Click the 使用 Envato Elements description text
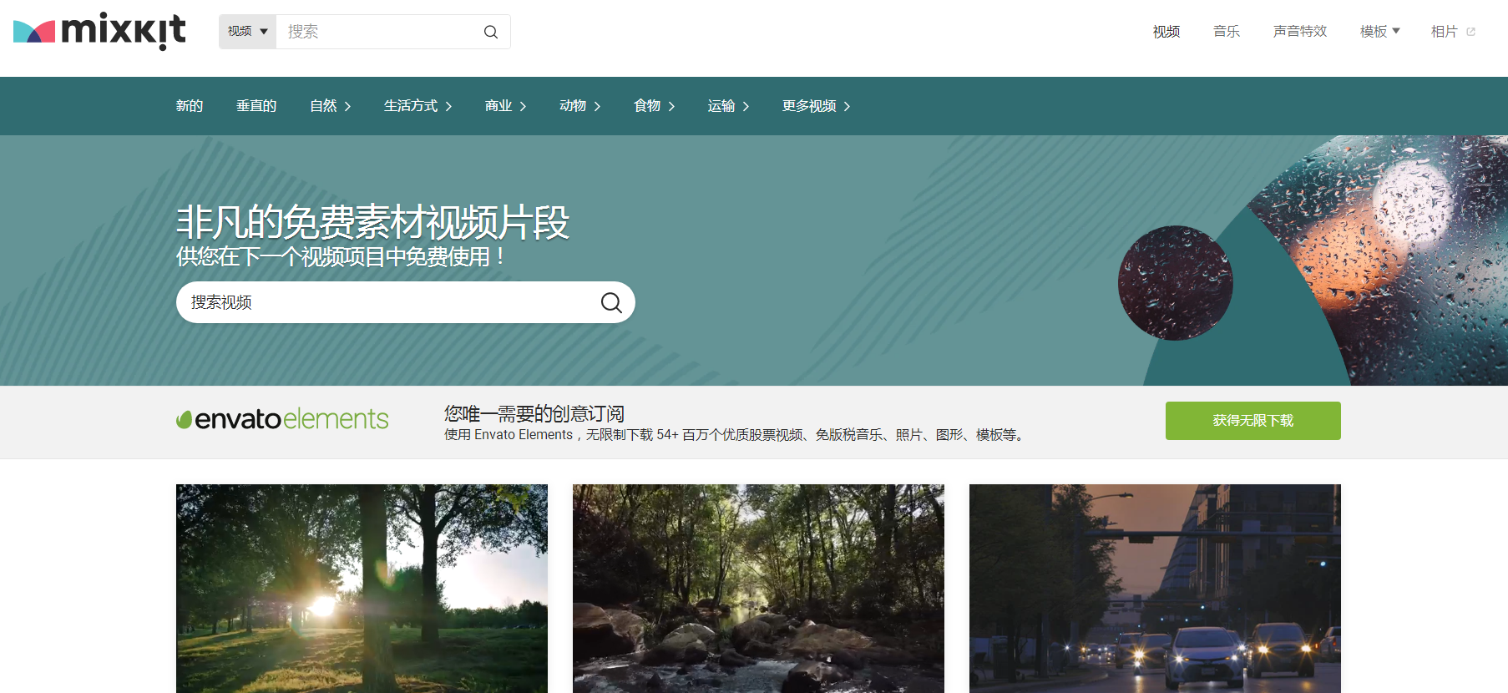The width and height of the screenshot is (1508, 693). click(x=736, y=435)
